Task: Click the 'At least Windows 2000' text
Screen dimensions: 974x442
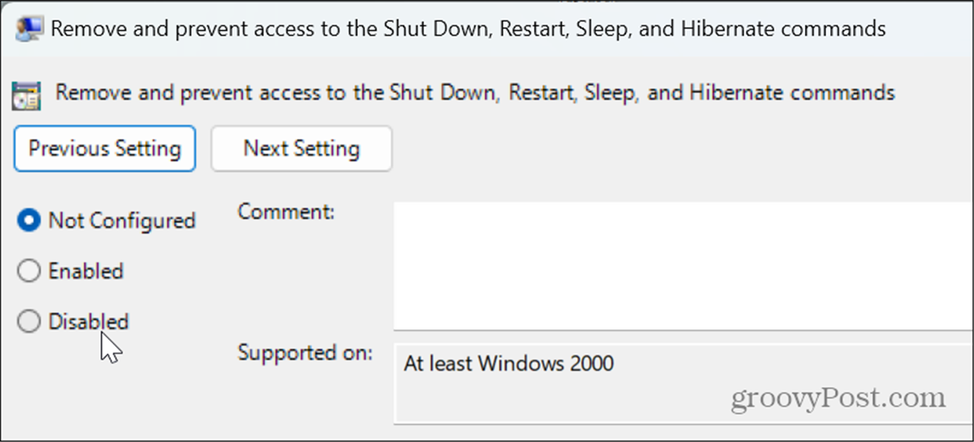Action: pyautogui.click(x=509, y=363)
